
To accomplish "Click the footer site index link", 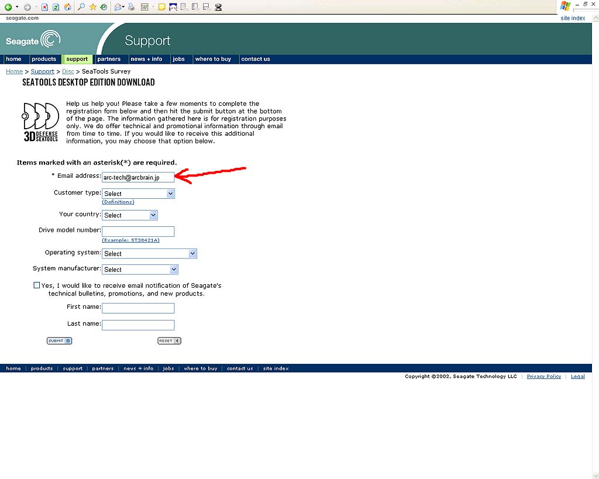I will pyautogui.click(x=276, y=368).
